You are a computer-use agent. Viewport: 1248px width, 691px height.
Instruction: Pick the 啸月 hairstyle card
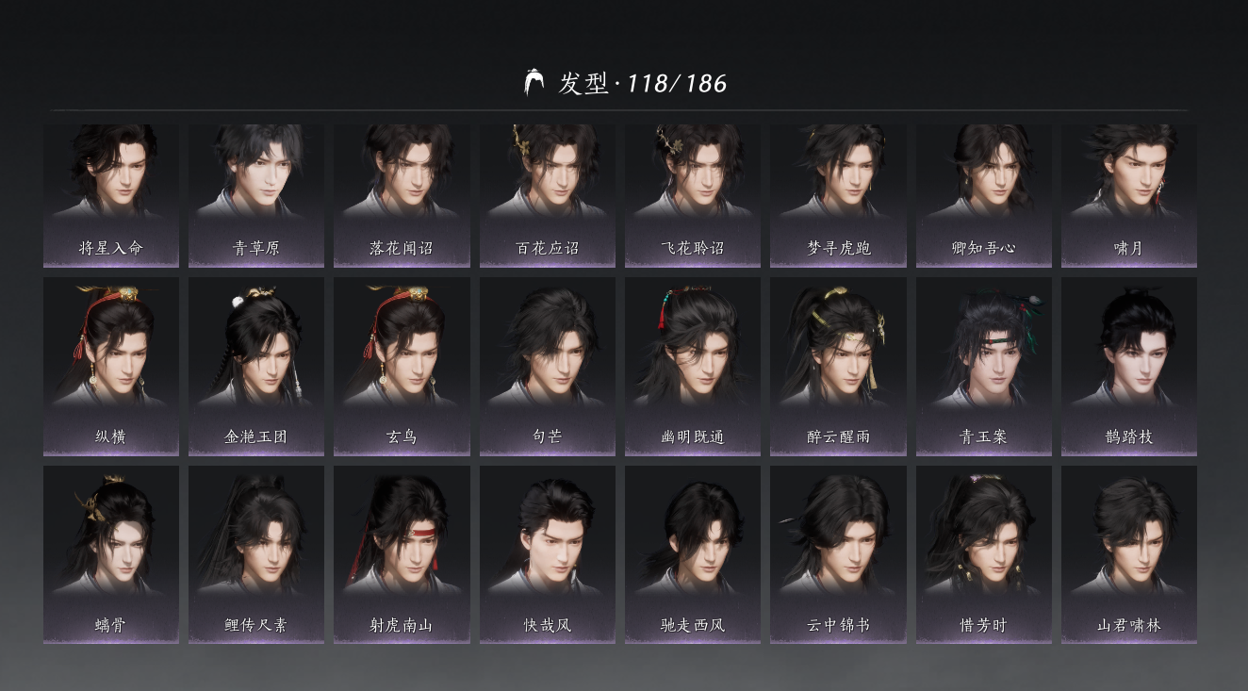pos(1129,196)
